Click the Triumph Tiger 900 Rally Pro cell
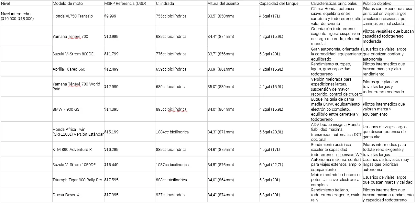 coord(78,180)
